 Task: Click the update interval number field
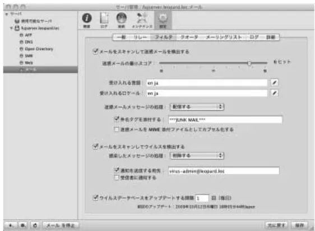[x=202, y=198]
